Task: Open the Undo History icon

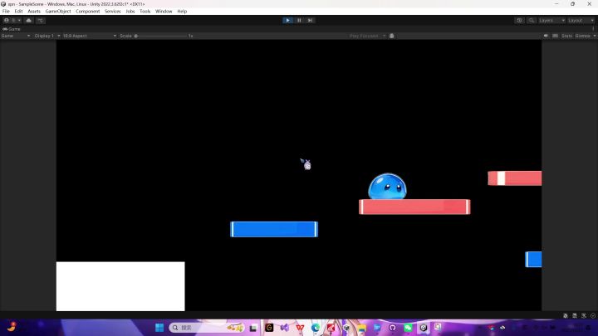Action: coord(519,20)
